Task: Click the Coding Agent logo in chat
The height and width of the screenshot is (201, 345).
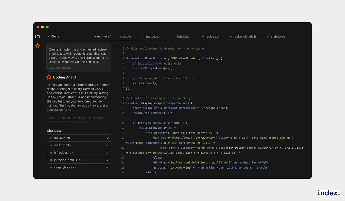Action: pyautogui.click(x=49, y=77)
